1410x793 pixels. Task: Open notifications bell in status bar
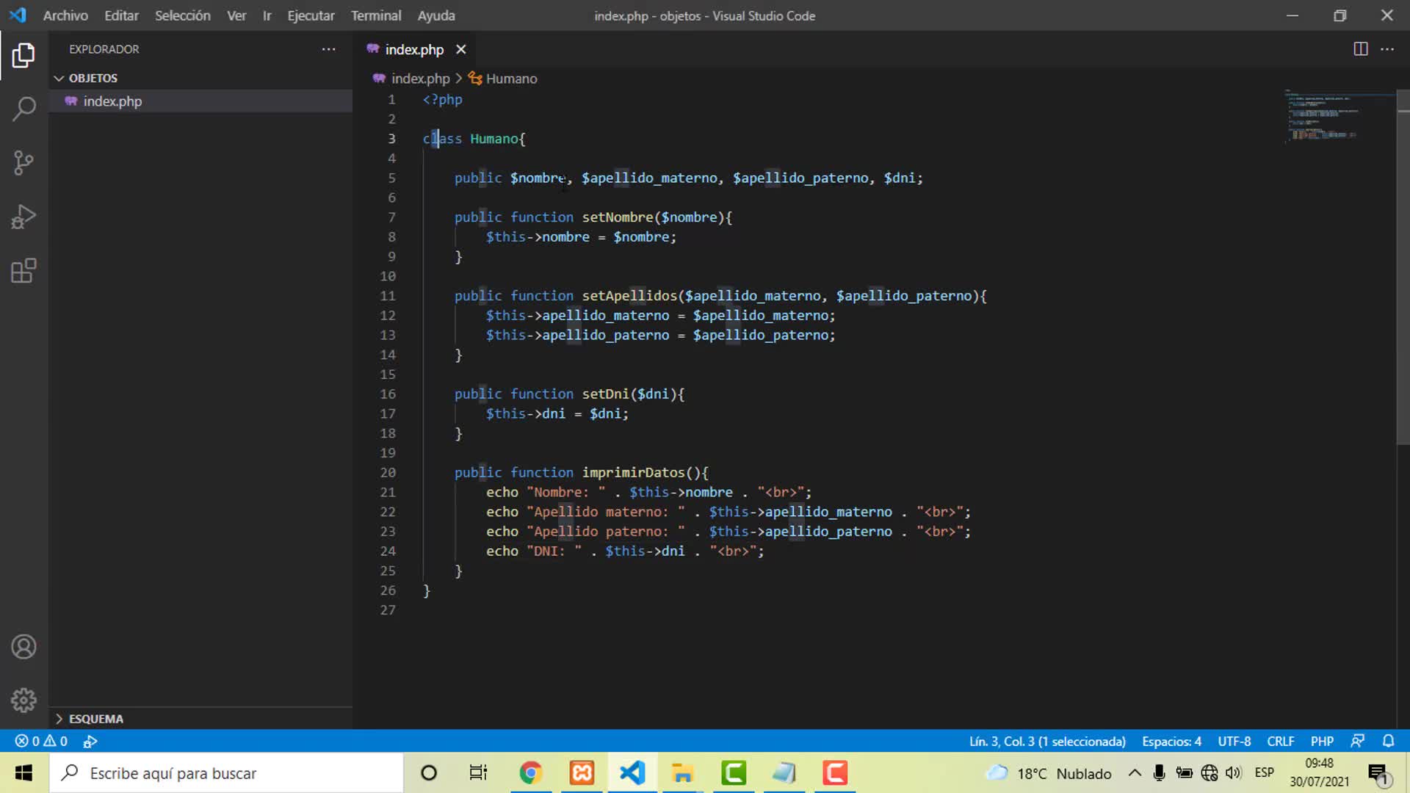[x=1388, y=741]
